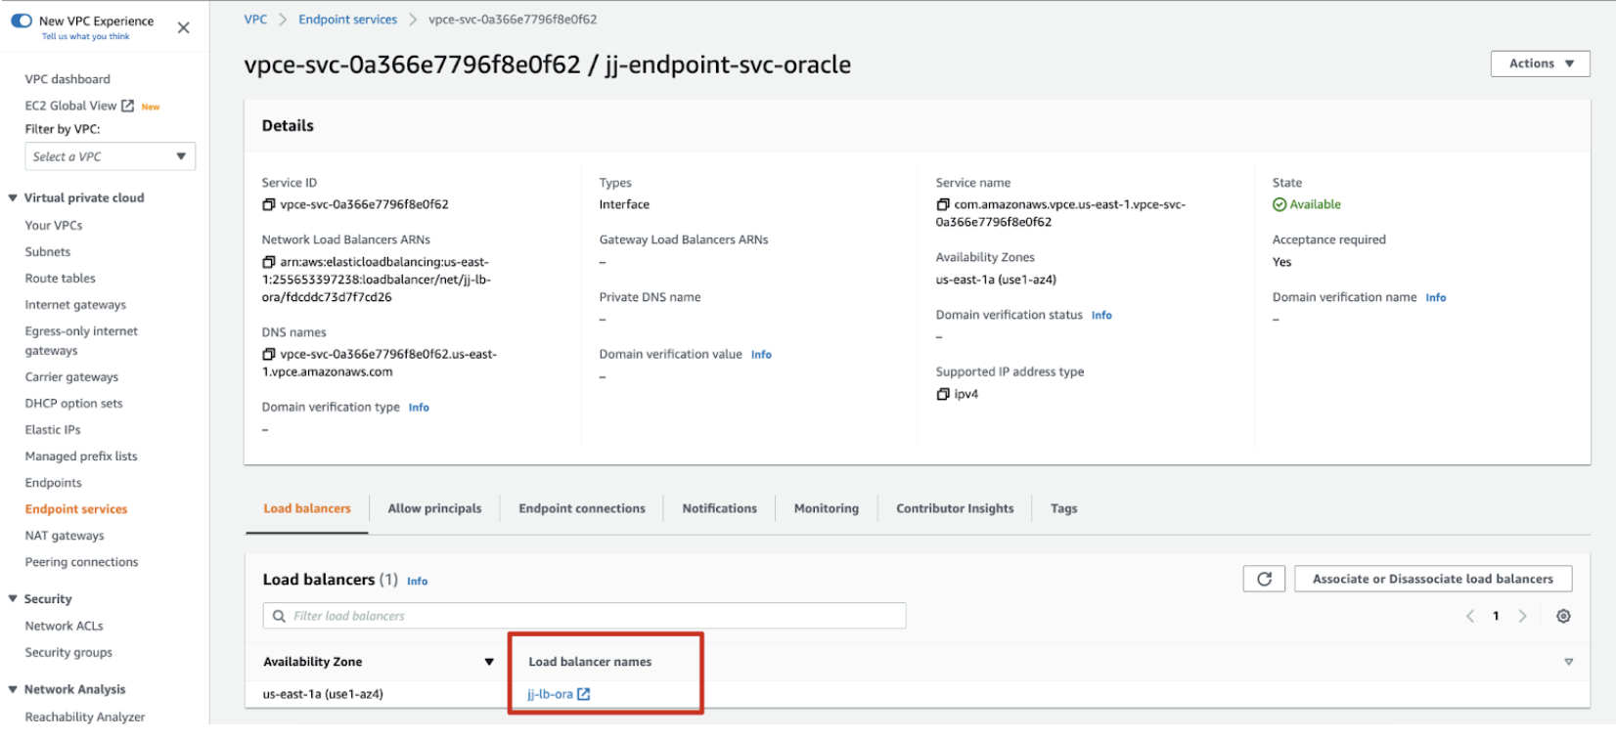This screenshot has width=1616, height=739.
Task: Open Network ACLs in sidebar
Action: click(x=64, y=626)
